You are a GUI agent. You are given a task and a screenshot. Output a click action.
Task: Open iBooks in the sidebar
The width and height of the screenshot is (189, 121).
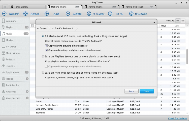pyautogui.click(x=15, y=79)
